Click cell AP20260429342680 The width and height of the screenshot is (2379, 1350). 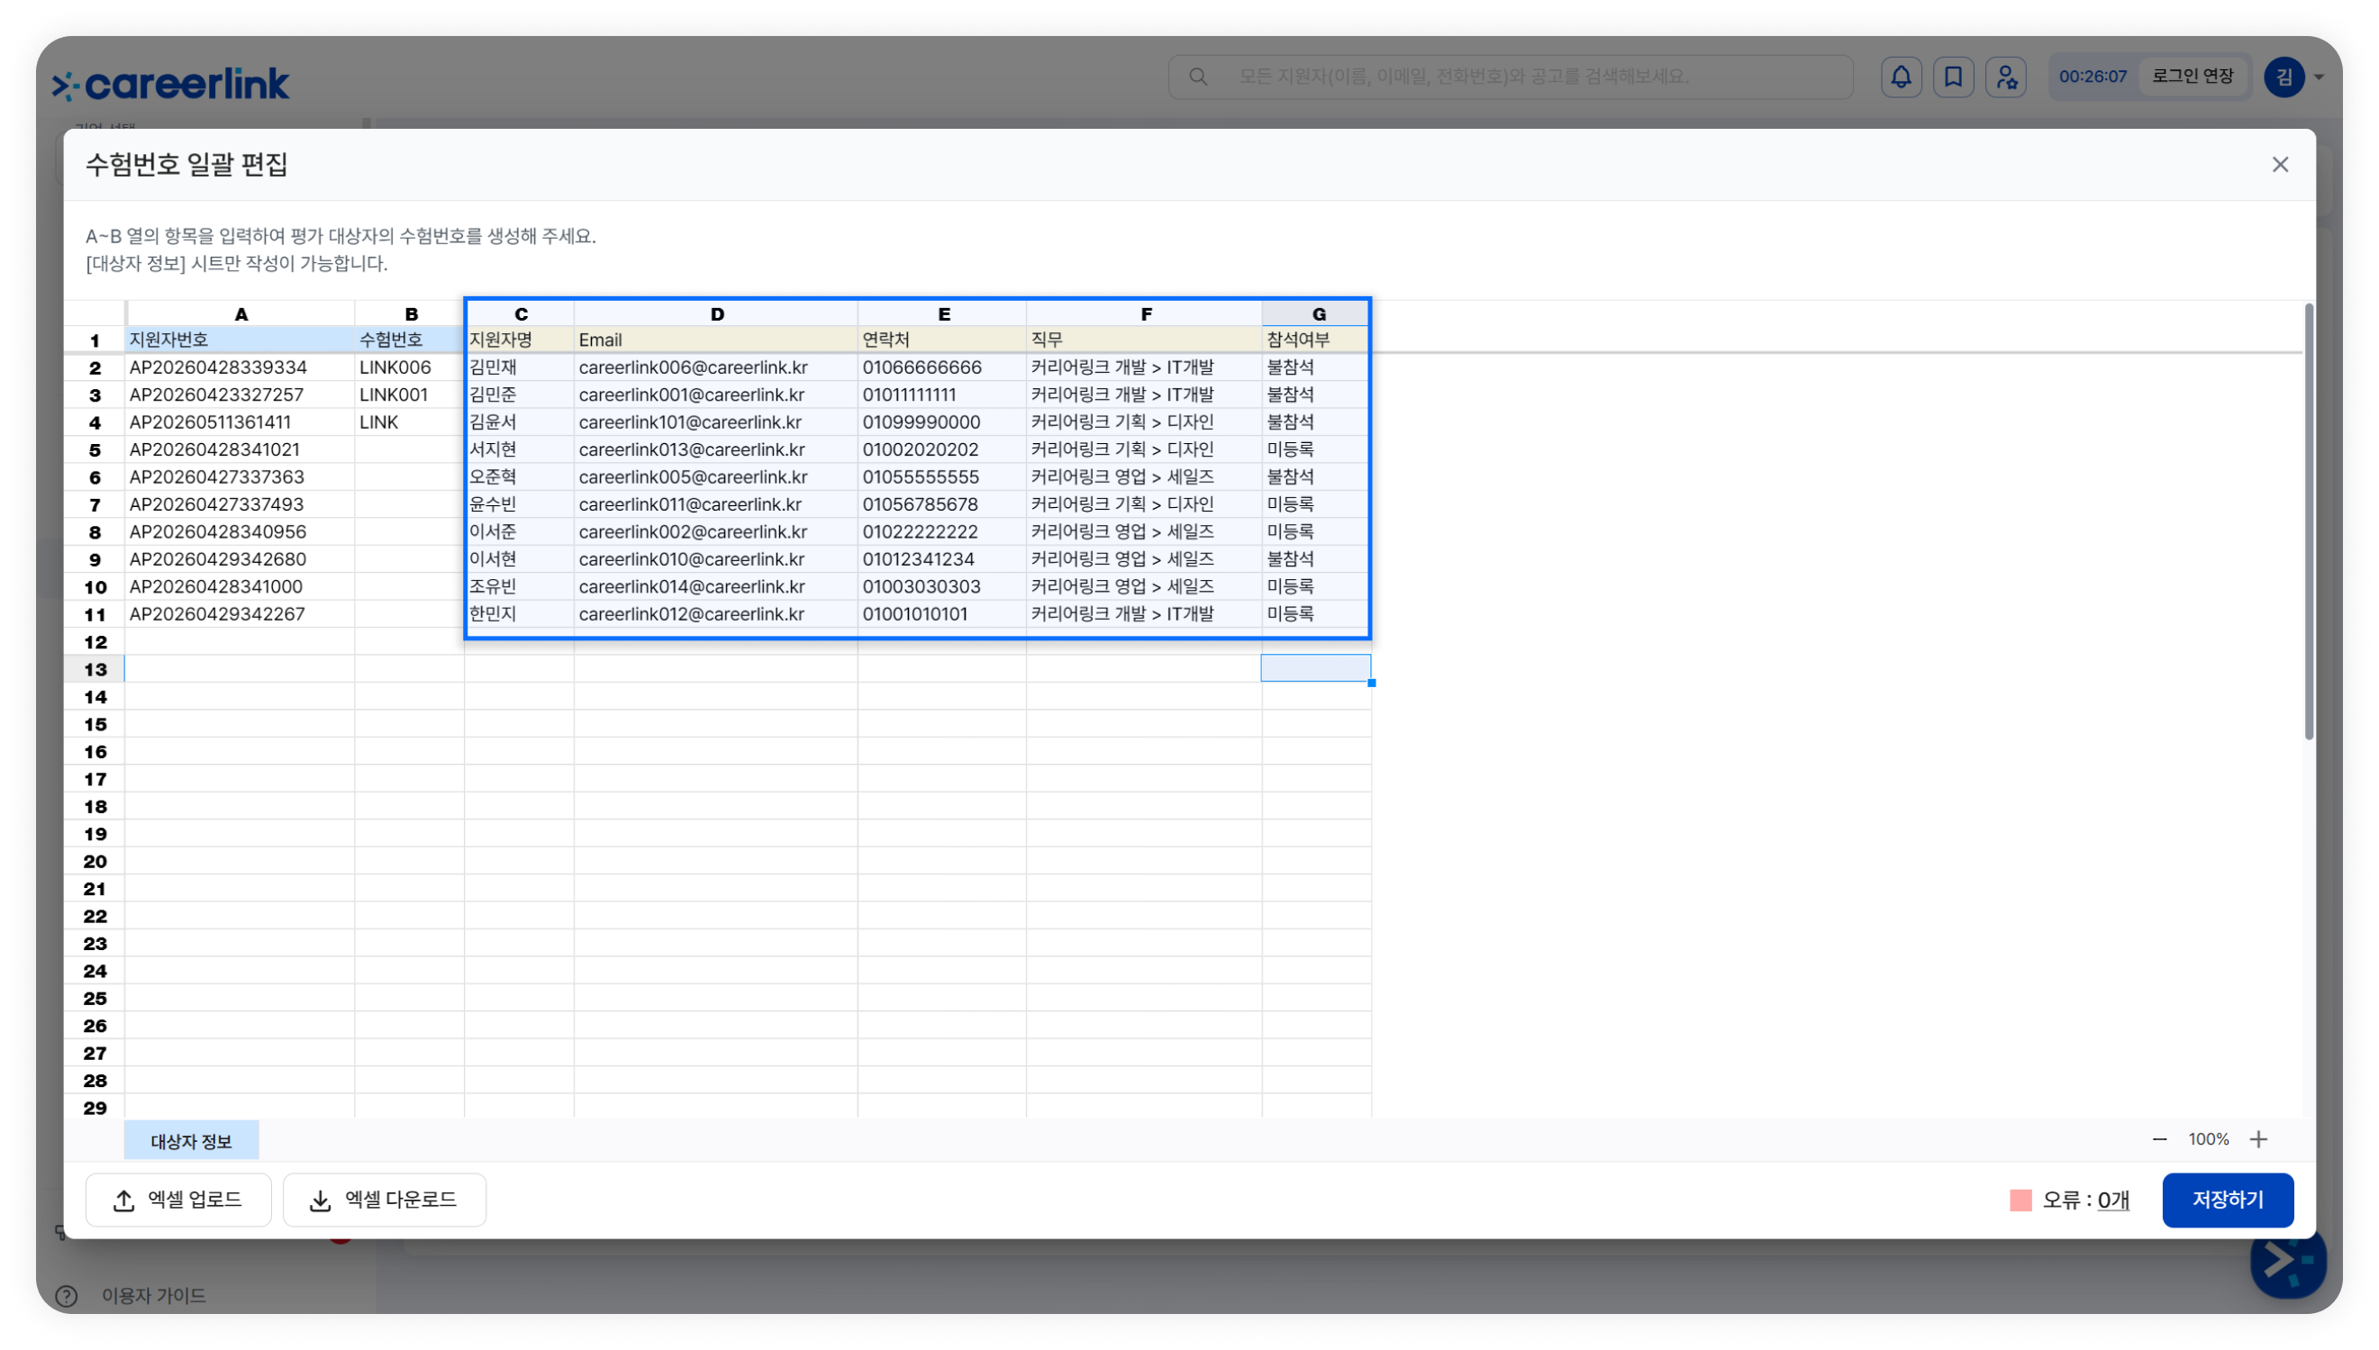(241, 559)
